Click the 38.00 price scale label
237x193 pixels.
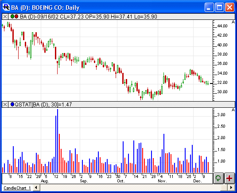point(222,54)
